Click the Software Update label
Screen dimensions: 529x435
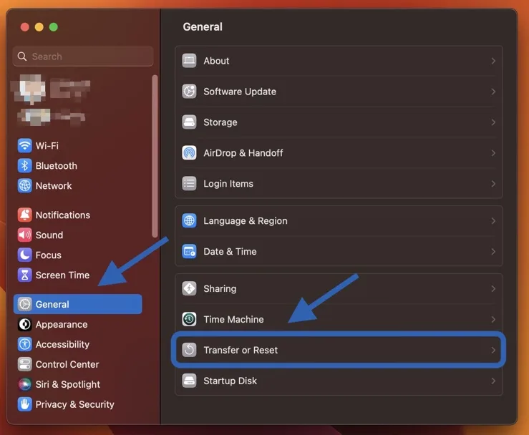click(240, 92)
